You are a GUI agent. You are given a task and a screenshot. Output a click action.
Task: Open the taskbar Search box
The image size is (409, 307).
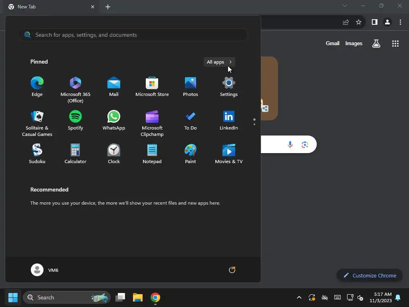67,297
